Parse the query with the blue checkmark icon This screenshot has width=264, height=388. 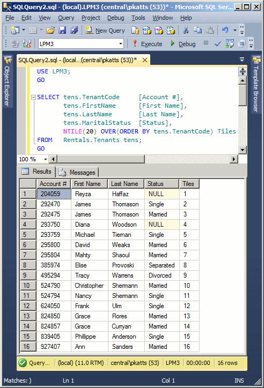pyautogui.click(x=218, y=44)
